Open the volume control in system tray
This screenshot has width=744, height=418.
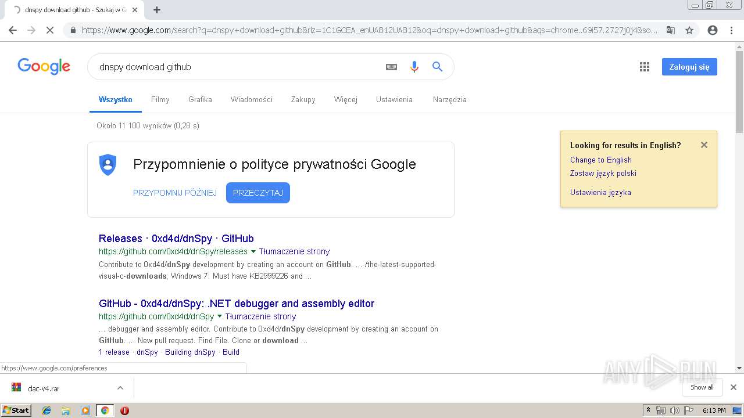click(x=674, y=410)
